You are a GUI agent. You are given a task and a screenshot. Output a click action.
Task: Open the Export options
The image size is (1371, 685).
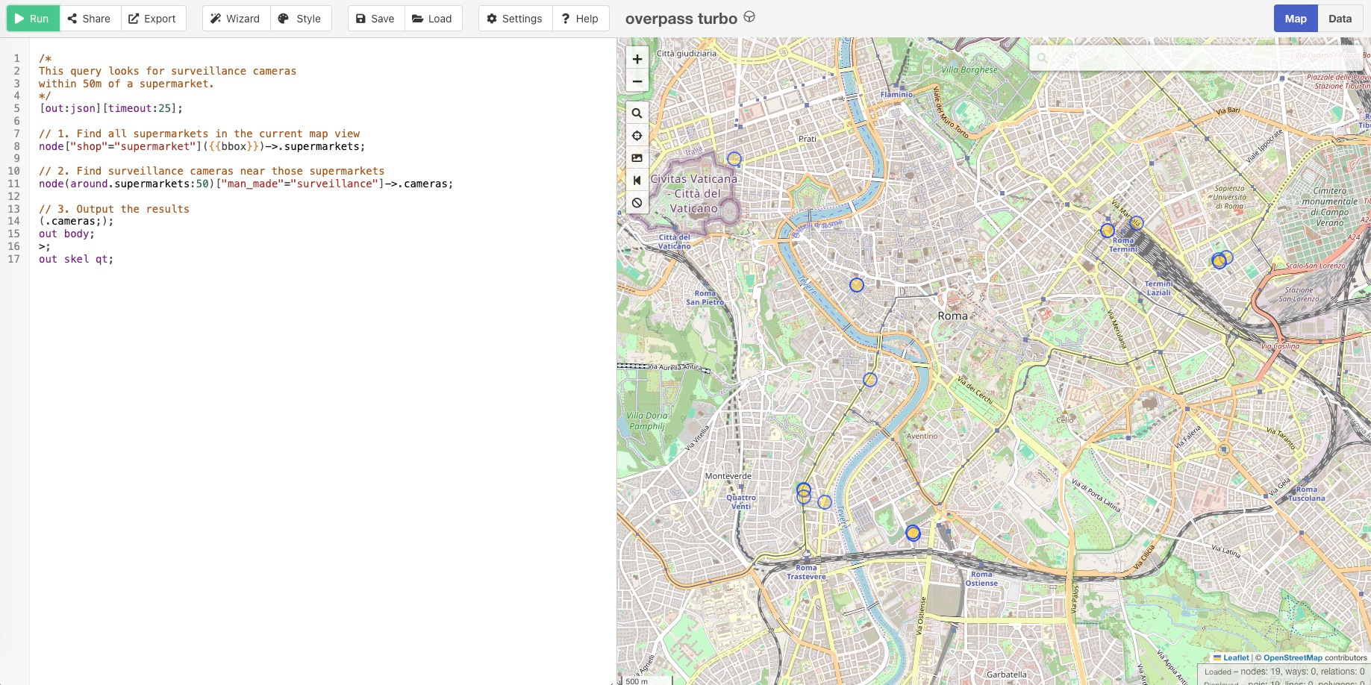click(153, 19)
